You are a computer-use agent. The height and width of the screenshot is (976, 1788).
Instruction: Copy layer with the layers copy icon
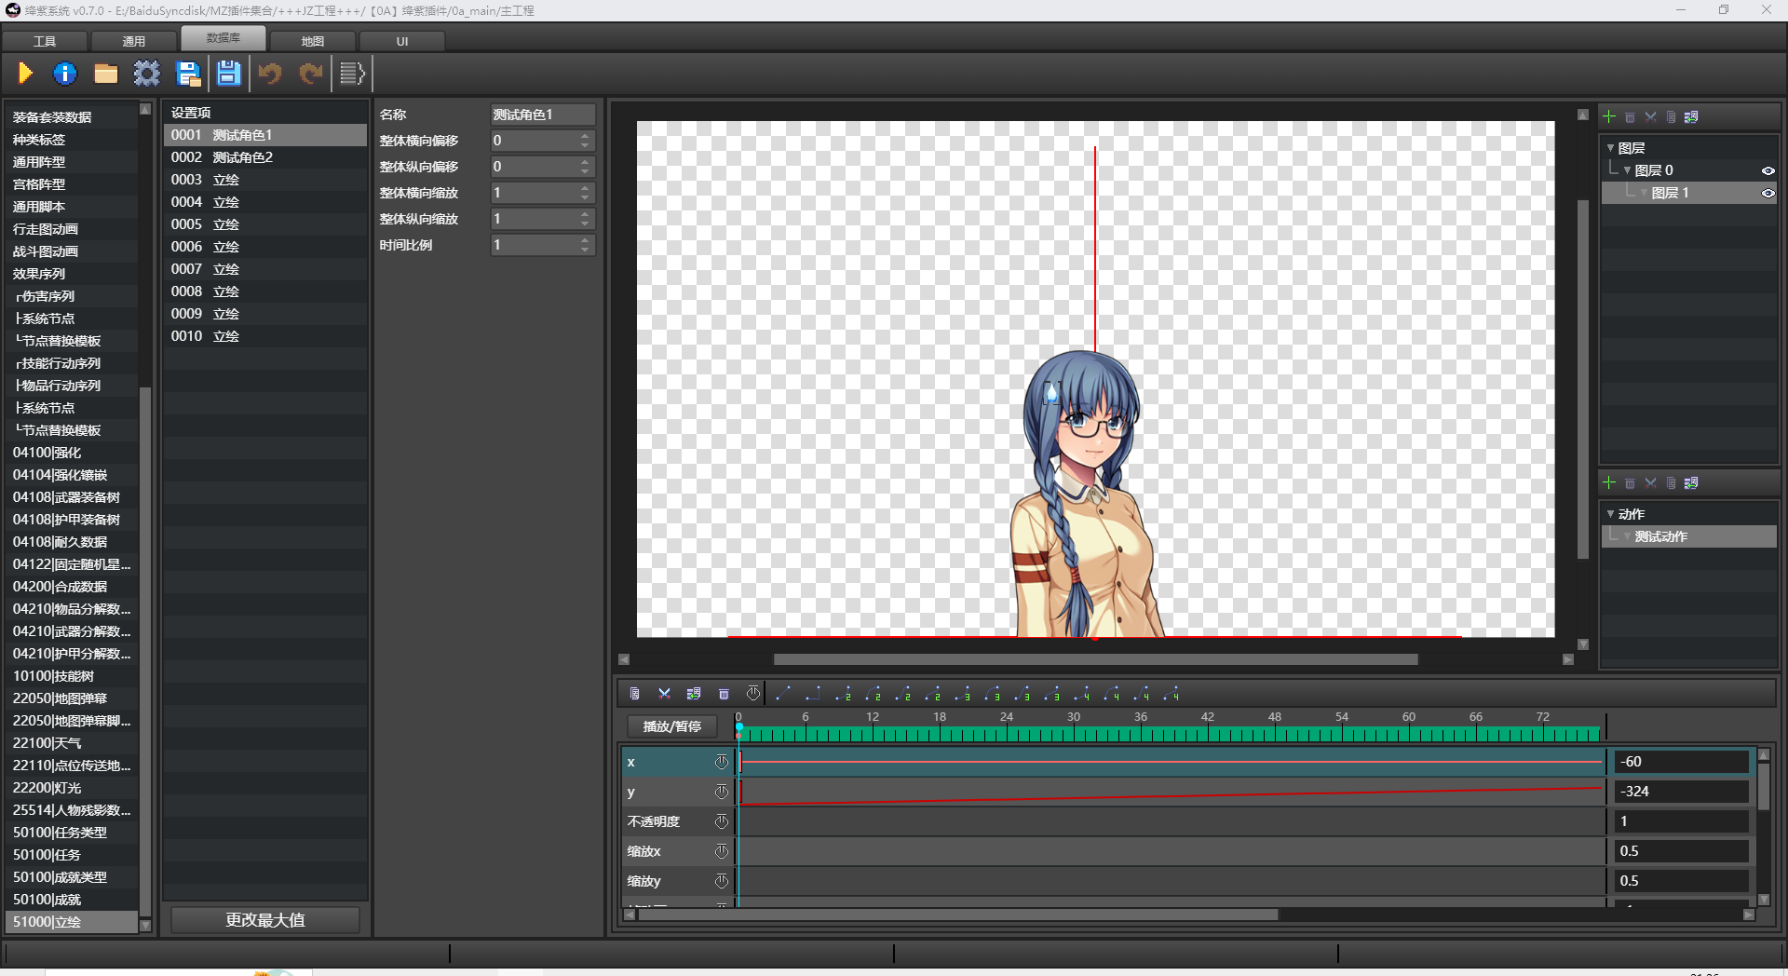[x=1671, y=117]
